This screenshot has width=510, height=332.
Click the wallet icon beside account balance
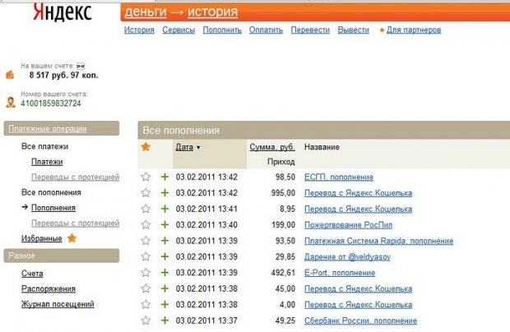point(10,75)
